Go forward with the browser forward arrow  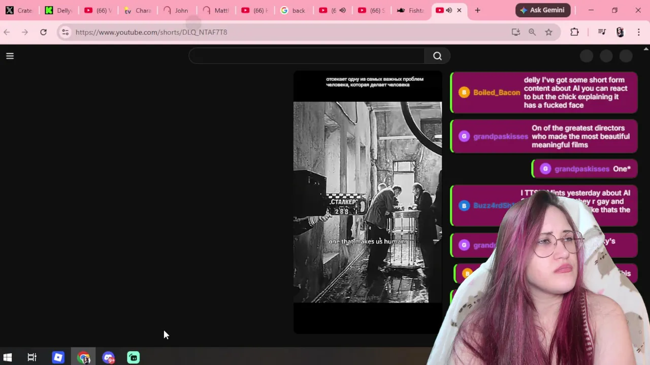pos(25,32)
